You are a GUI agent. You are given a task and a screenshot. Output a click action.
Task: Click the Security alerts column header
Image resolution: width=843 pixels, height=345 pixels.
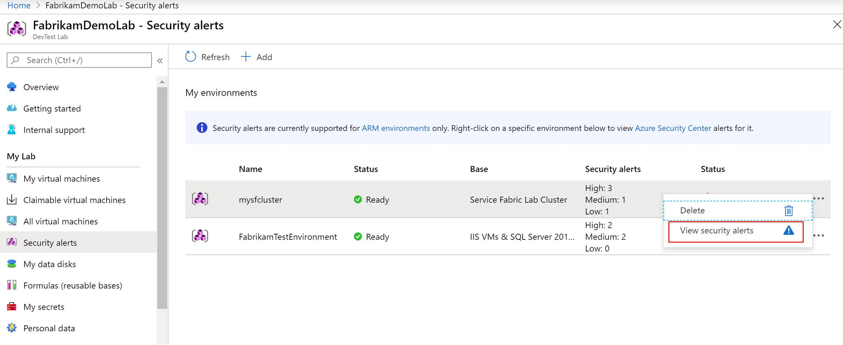tap(613, 169)
